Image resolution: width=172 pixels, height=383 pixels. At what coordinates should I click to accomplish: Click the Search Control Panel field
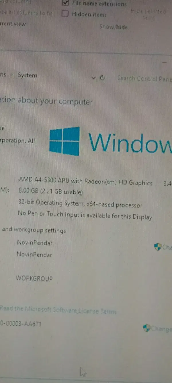(x=144, y=78)
